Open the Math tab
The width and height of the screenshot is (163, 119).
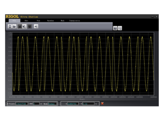coord(62,21)
